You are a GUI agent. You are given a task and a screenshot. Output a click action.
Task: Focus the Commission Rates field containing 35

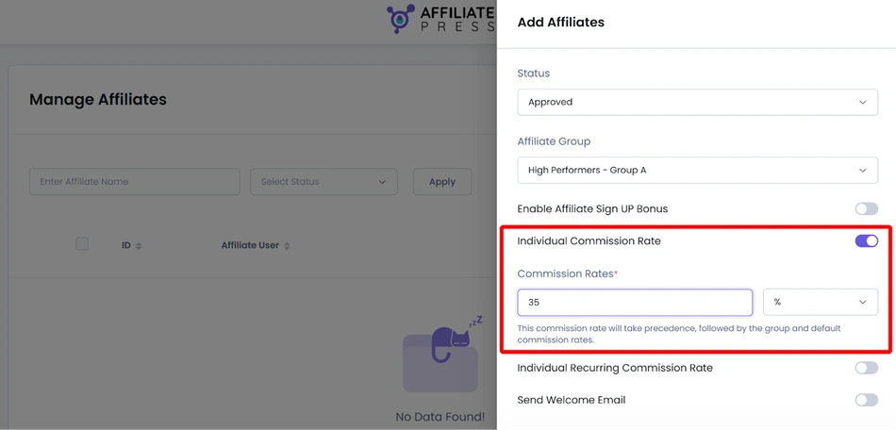click(634, 302)
